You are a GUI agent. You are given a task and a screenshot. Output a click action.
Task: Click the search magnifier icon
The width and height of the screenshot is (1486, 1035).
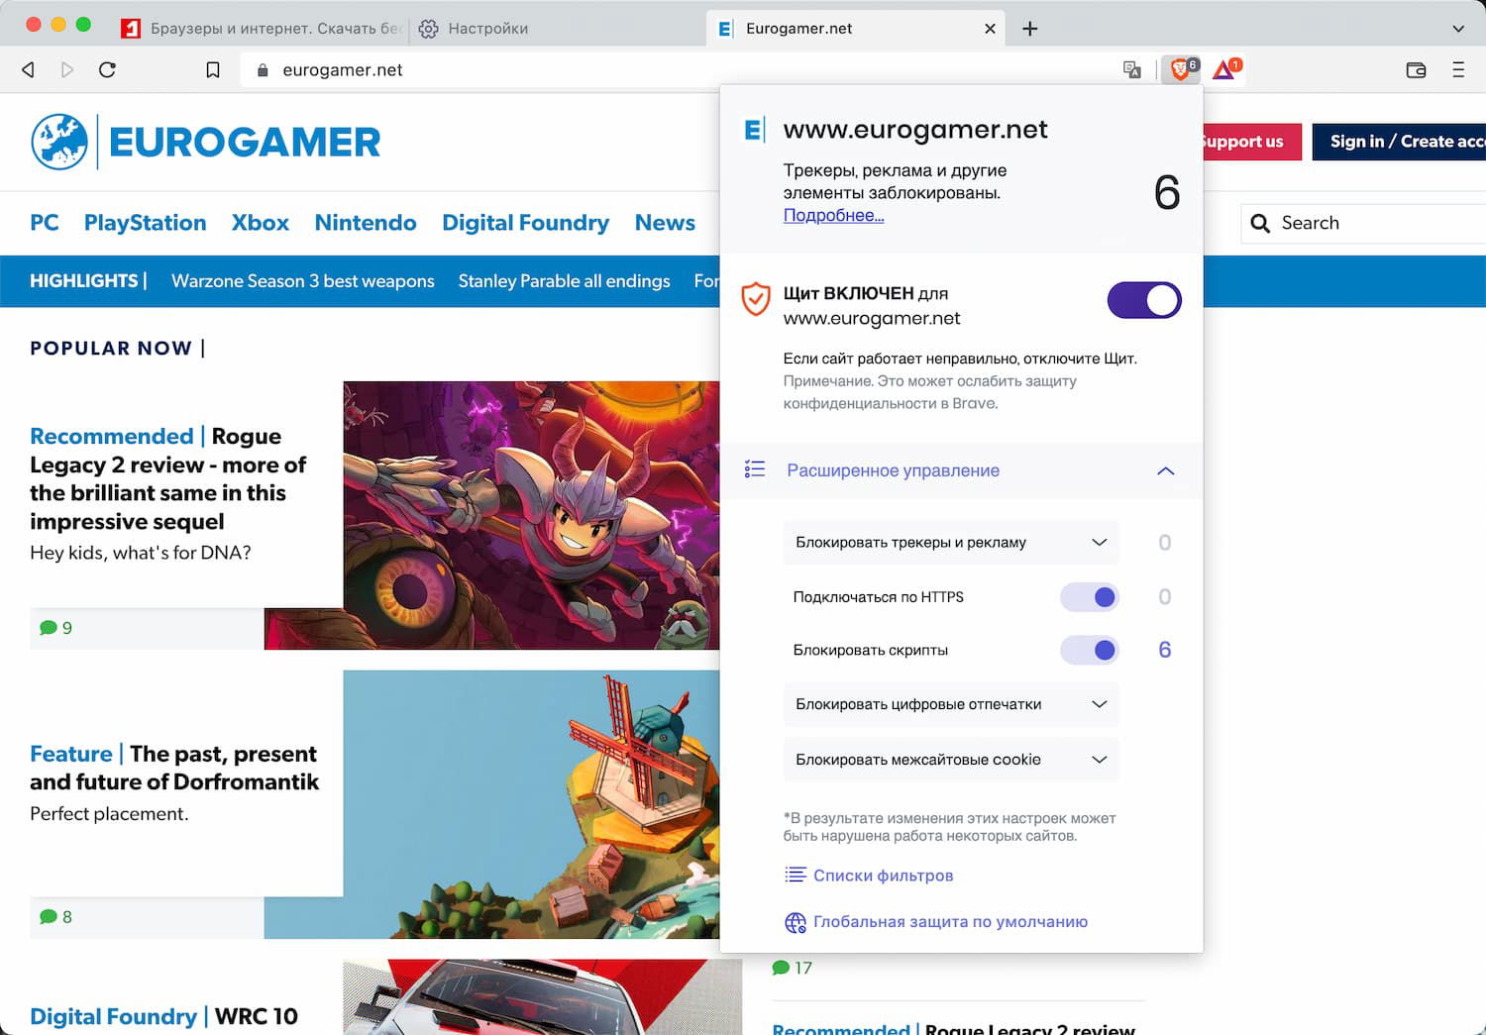click(1260, 224)
